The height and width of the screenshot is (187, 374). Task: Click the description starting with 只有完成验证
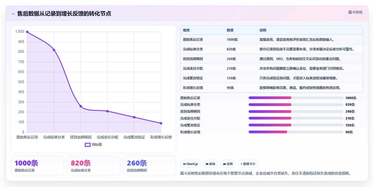298,78
